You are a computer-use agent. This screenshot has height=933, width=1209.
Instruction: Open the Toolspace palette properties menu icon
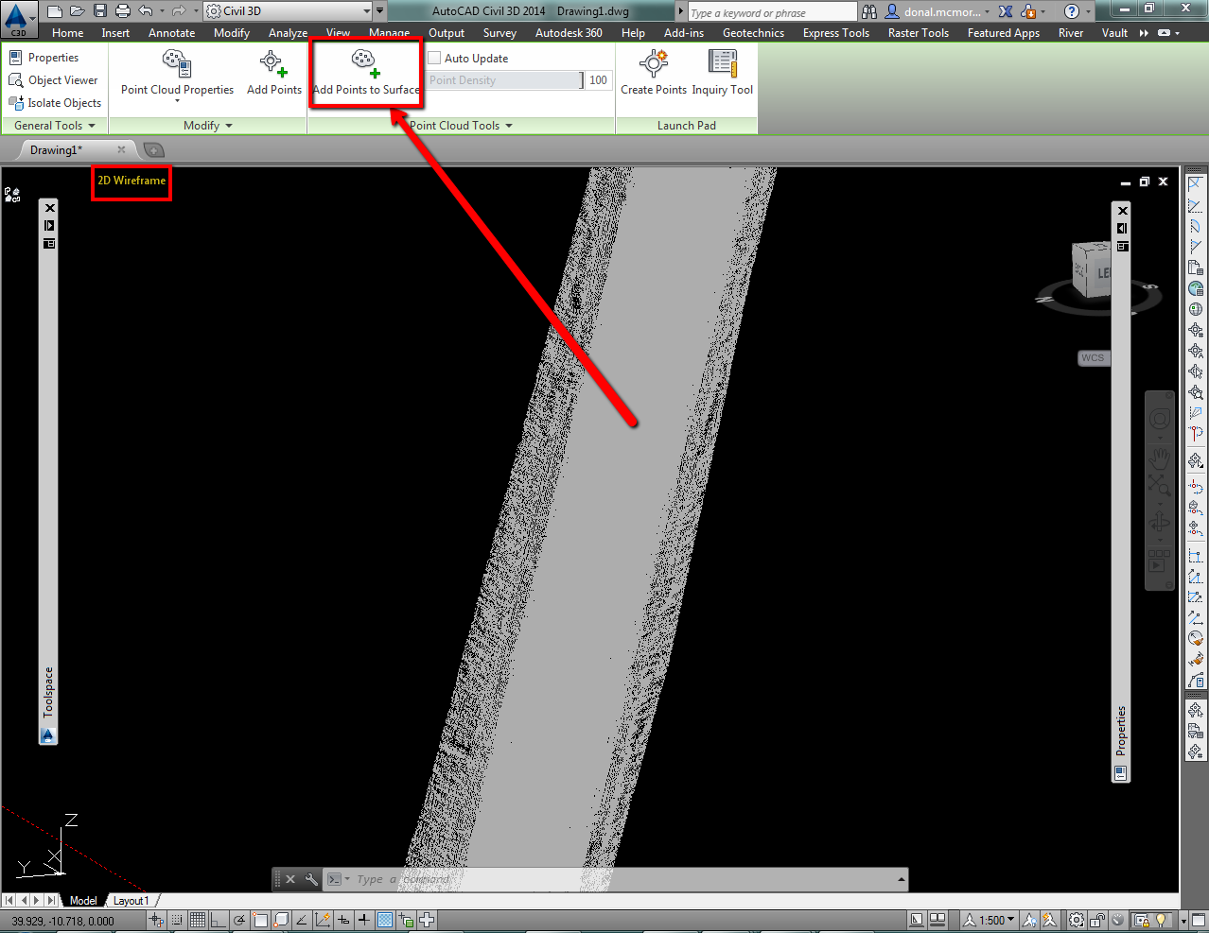point(49,244)
